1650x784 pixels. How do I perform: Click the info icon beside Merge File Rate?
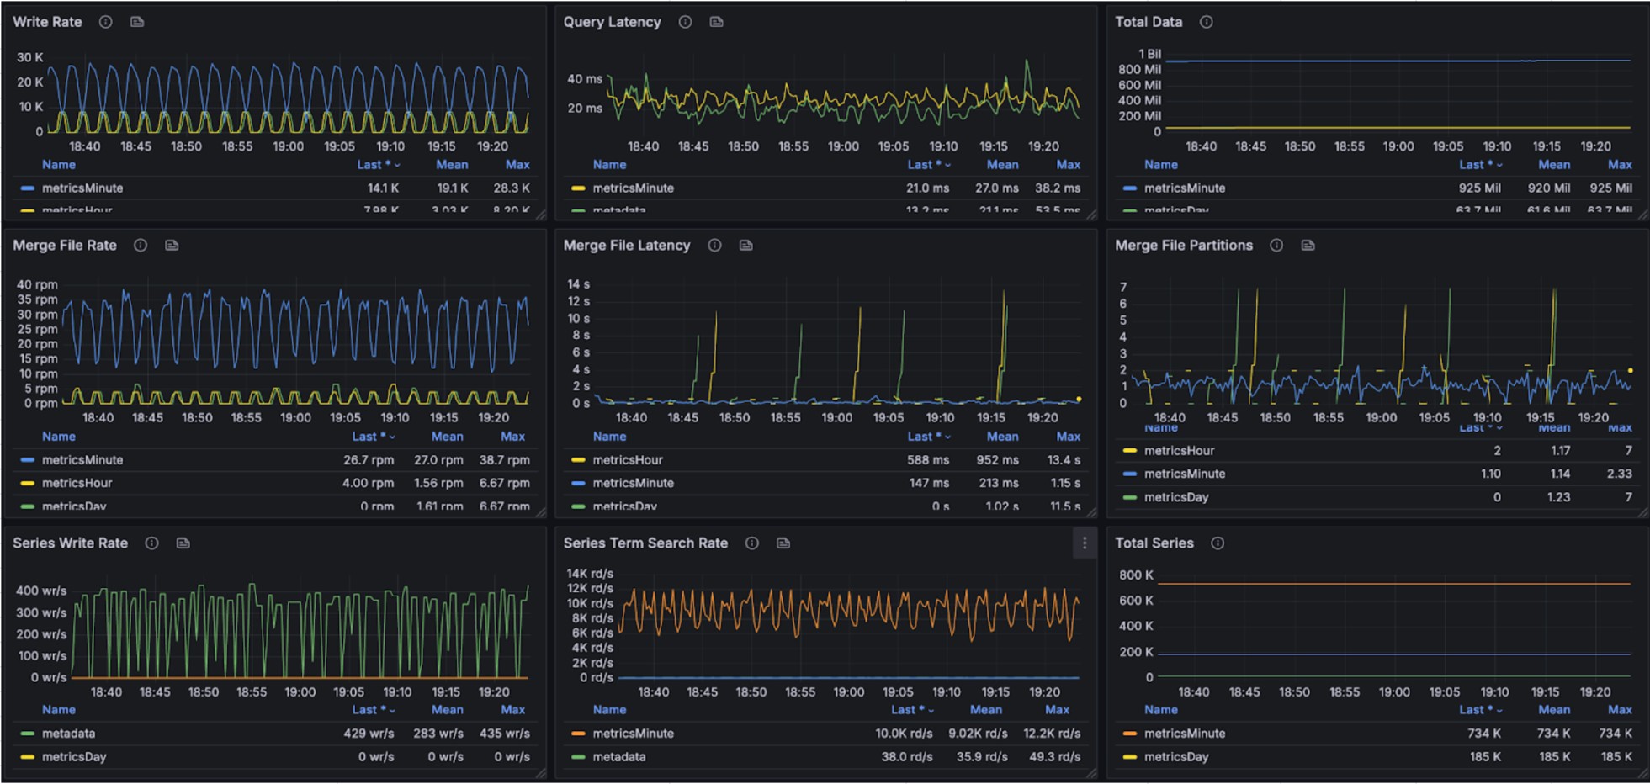click(x=141, y=246)
